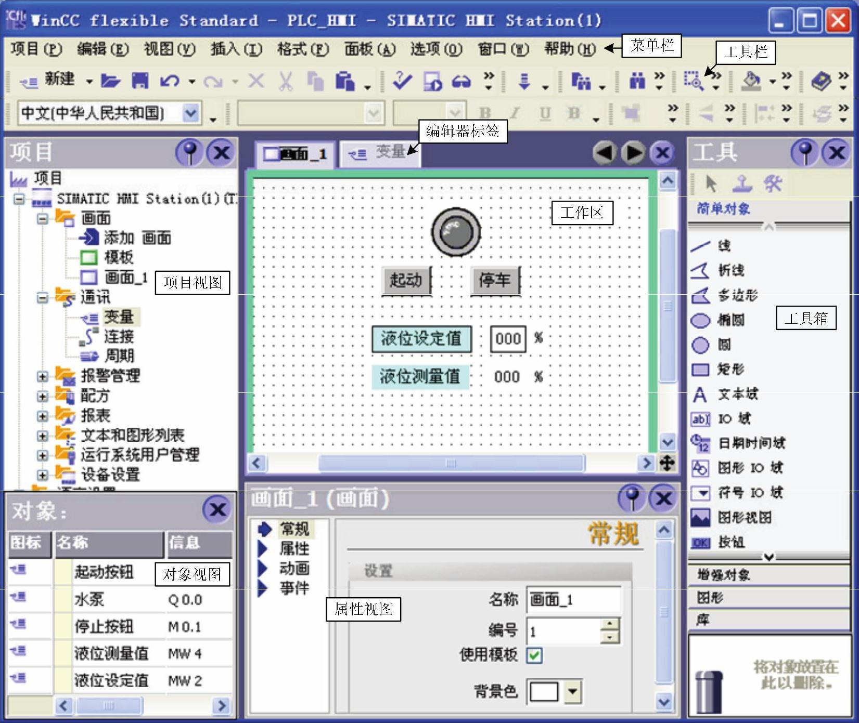The height and width of the screenshot is (723, 859).
Task: Open the 背景色 dropdown arrow
Action: 572,691
